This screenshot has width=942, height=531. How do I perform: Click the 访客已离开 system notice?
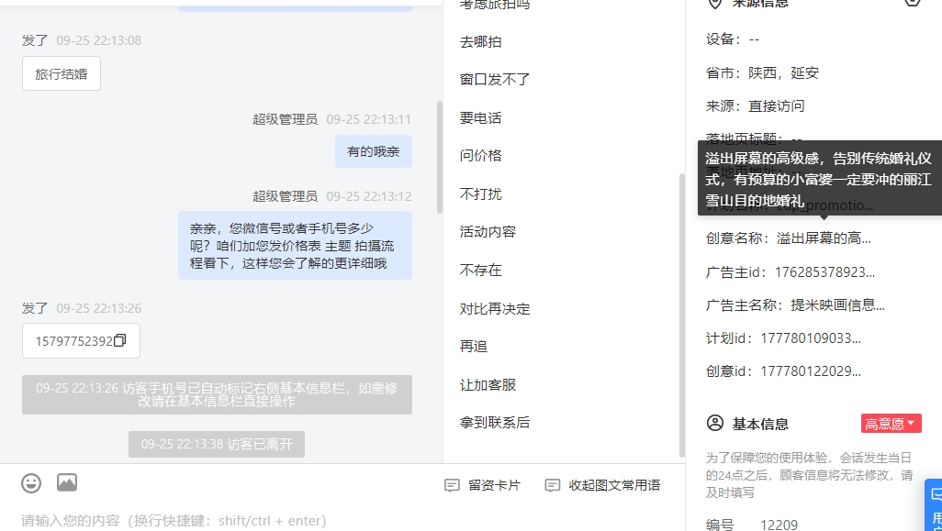pyautogui.click(x=217, y=444)
